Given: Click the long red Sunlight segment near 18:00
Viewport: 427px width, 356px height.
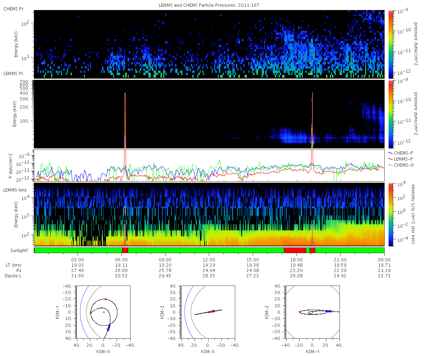Looking at the screenshot, I should (295, 250).
